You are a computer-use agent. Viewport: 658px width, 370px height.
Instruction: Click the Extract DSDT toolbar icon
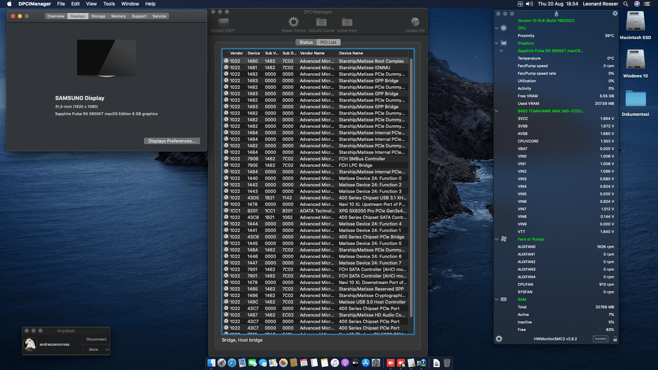point(223,23)
